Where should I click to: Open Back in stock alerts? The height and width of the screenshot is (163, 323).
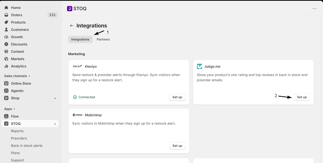coord(27,145)
